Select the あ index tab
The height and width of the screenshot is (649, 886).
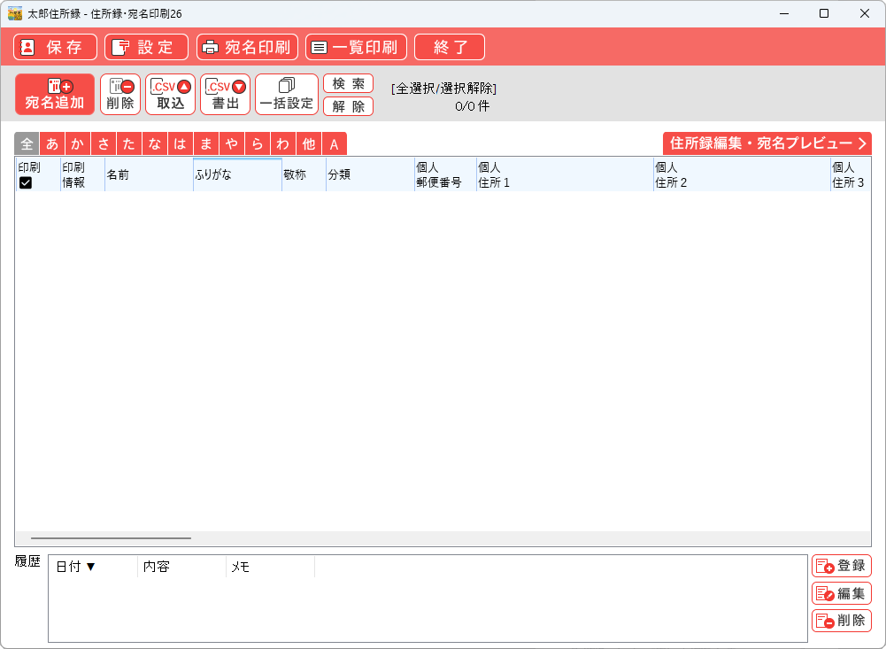tap(52, 144)
